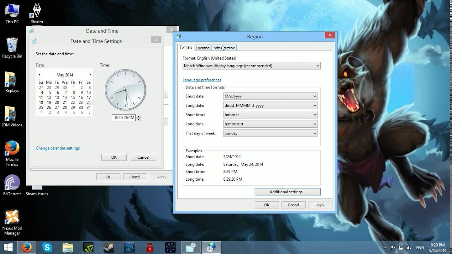The image size is (452, 254).
Task: Open Change calendar settings link
Action: pyautogui.click(x=58, y=148)
